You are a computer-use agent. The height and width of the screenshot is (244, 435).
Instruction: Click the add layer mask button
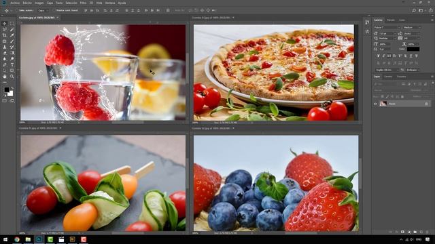402,232
